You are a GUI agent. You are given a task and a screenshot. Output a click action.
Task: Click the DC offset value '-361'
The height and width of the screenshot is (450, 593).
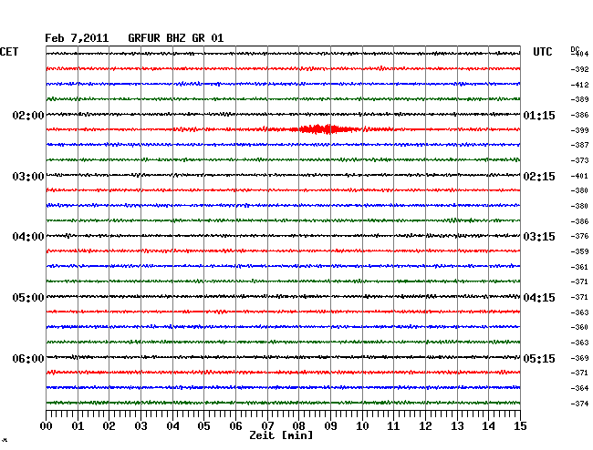pyautogui.click(x=579, y=267)
